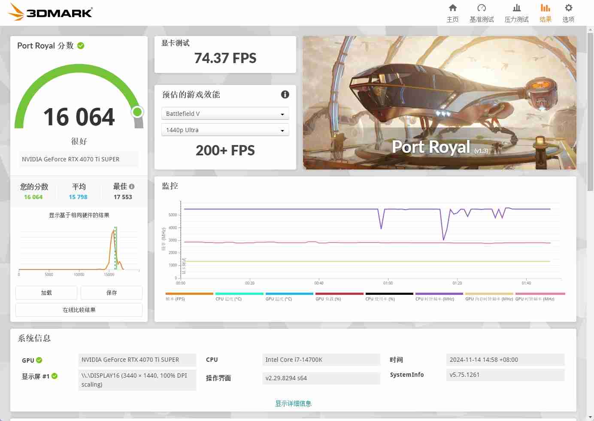Open the 1440p Ultra quality dropdown
Image resolution: width=594 pixels, height=421 pixels.
click(x=225, y=130)
